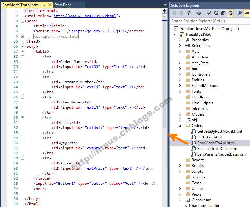Collapse the tr element at line 84
This screenshot has width=250, height=207.
click(22, 138)
